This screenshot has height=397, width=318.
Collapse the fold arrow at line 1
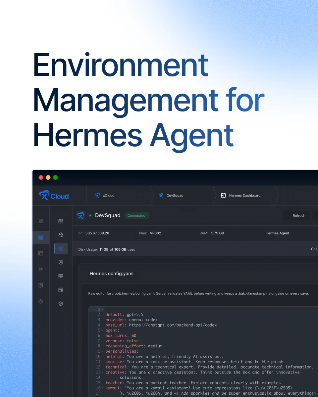click(x=102, y=309)
